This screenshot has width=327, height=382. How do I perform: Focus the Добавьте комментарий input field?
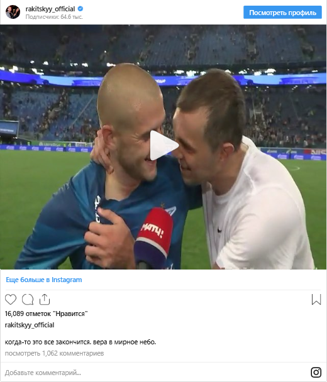pos(156,373)
